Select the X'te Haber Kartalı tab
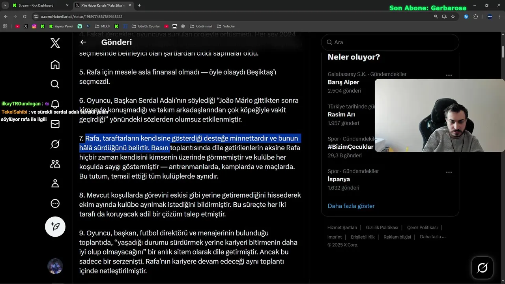This screenshot has height=284, width=505. [103, 6]
